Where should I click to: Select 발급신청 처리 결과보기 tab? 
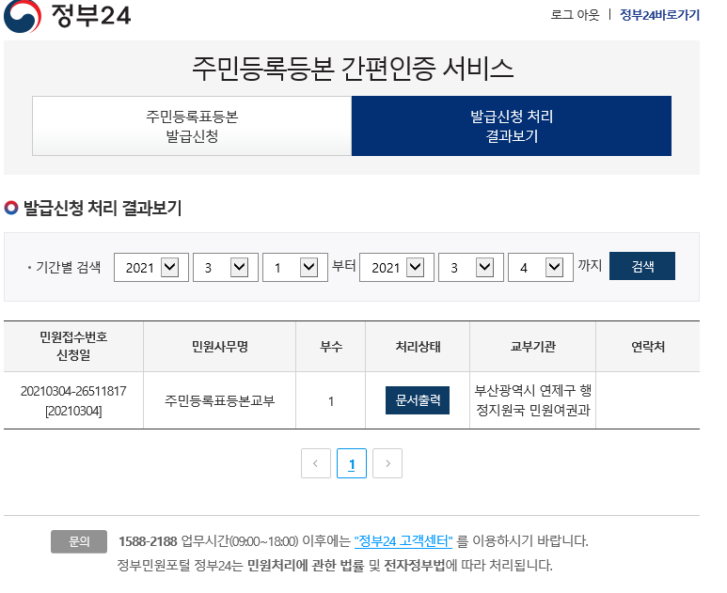(512, 126)
